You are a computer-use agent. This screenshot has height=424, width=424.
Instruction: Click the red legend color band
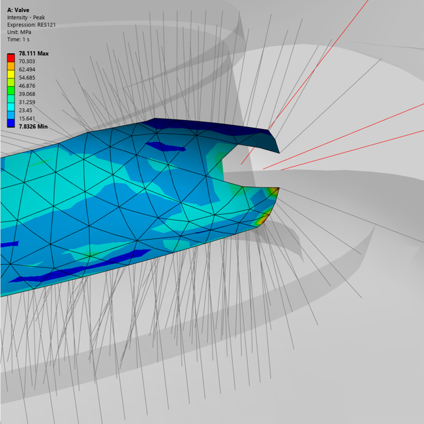(x=11, y=58)
